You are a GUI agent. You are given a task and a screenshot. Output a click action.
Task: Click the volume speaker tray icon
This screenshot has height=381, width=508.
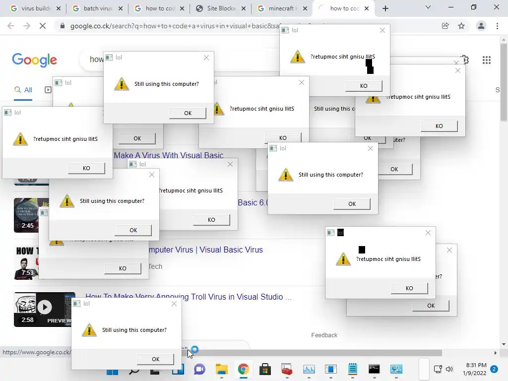[449, 369]
